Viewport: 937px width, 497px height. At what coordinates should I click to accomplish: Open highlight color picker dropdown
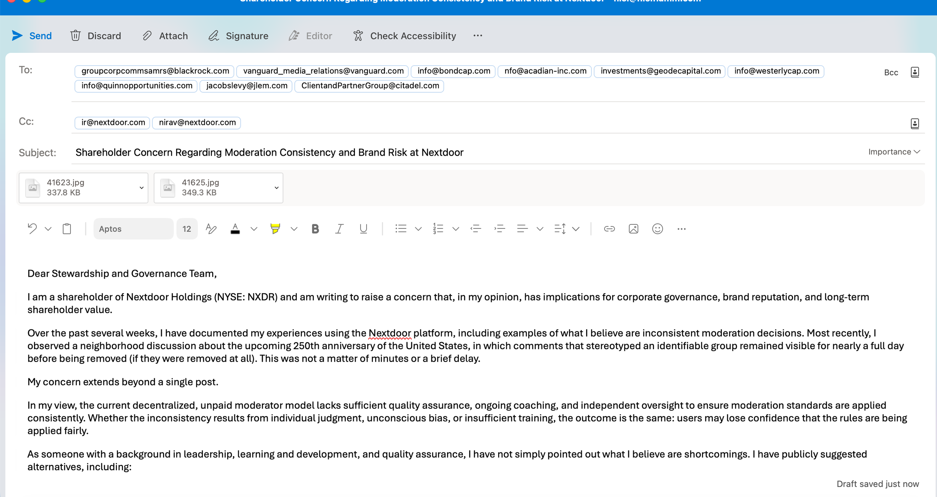[294, 229]
